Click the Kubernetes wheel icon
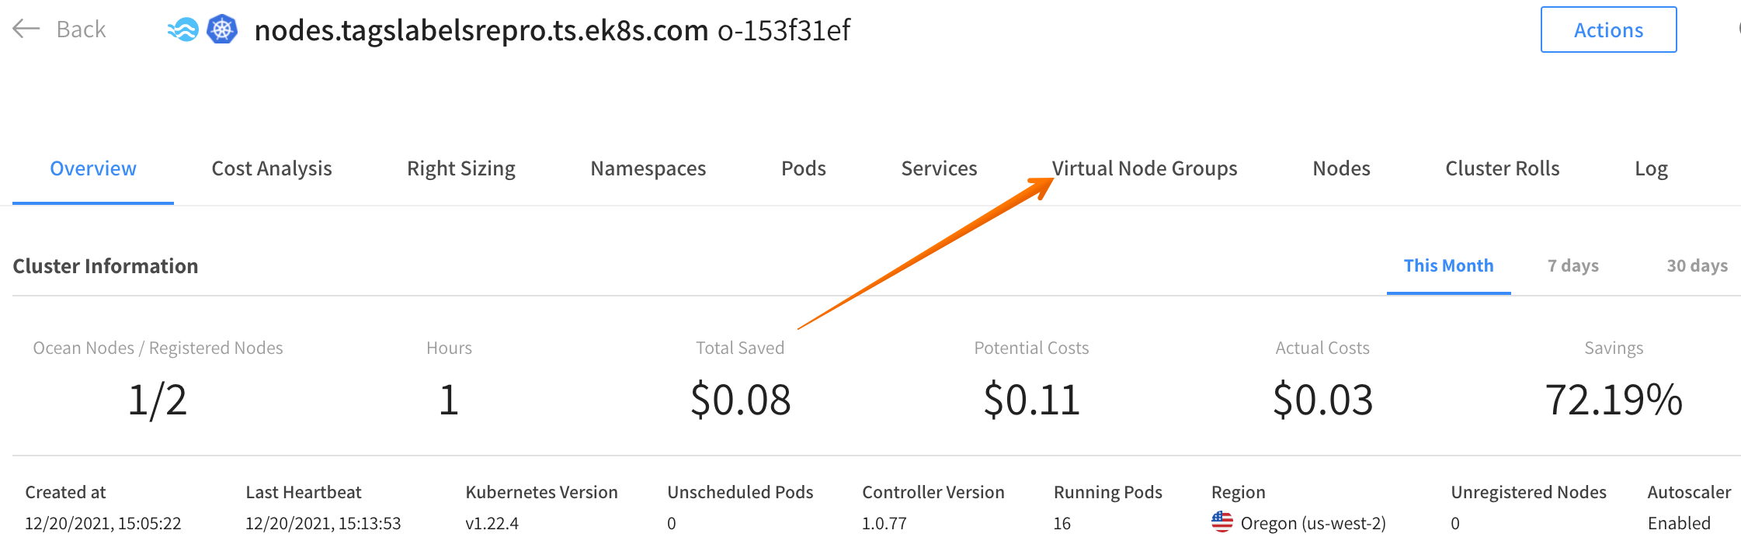 (222, 29)
